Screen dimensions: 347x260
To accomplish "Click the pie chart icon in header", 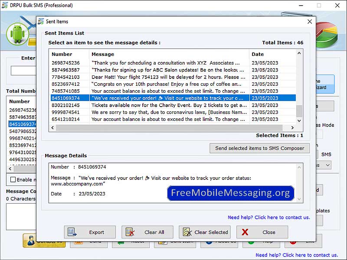I will pyautogui.click(x=327, y=34).
